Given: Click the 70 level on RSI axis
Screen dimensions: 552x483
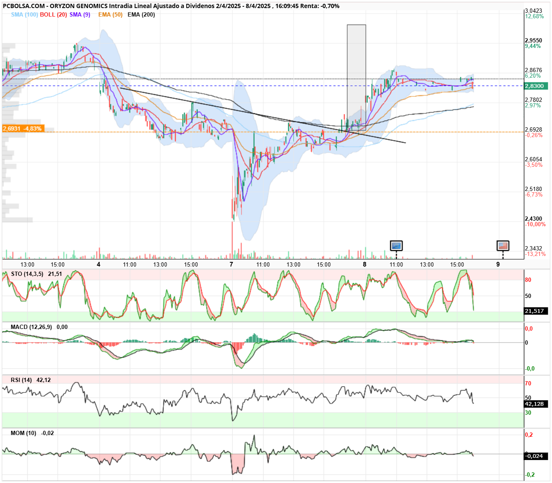Looking at the screenshot, I should [528, 383].
